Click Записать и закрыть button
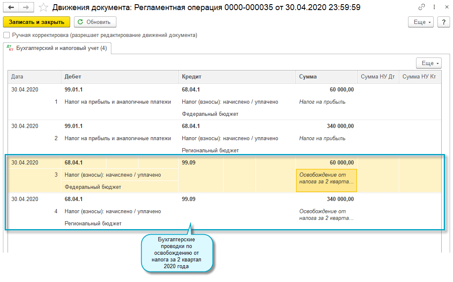Image resolution: width=453 pixels, height=282 pixels. coord(37,22)
